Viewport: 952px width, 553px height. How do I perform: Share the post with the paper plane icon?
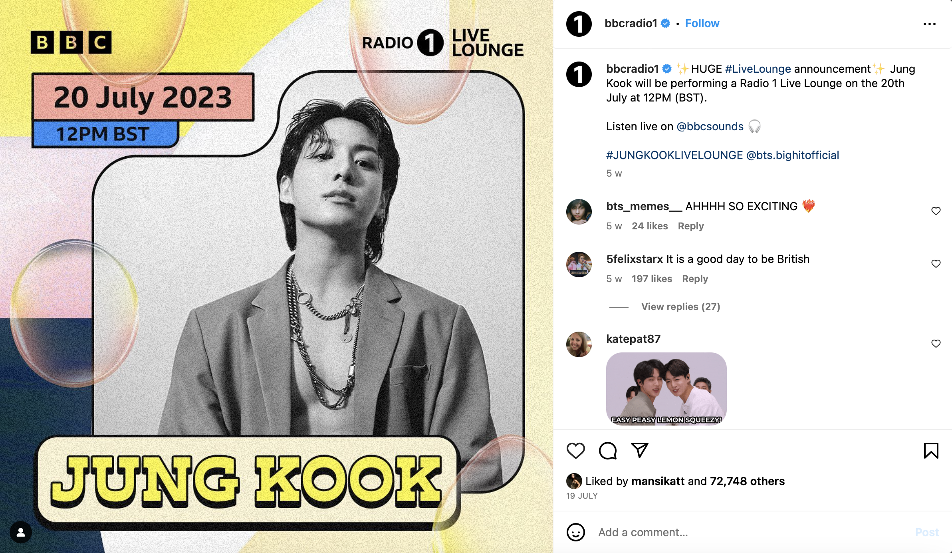tap(639, 450)
